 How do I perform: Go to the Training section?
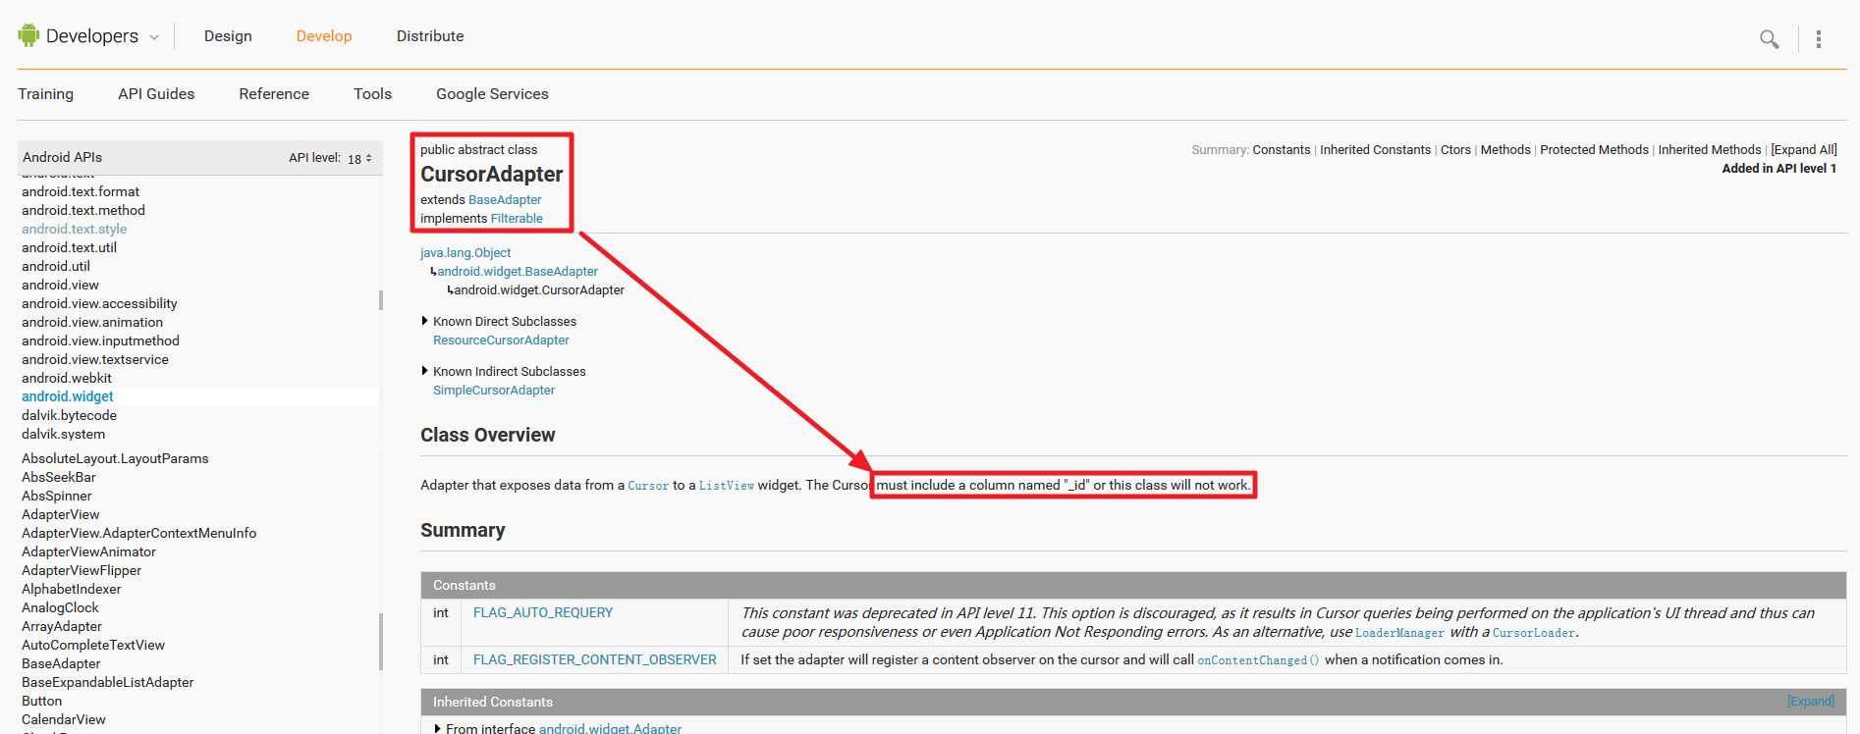click(x=45, y=94)
